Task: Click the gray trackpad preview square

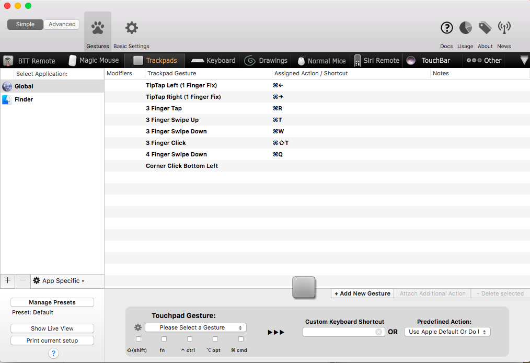Action: click(x=304, y=287)
